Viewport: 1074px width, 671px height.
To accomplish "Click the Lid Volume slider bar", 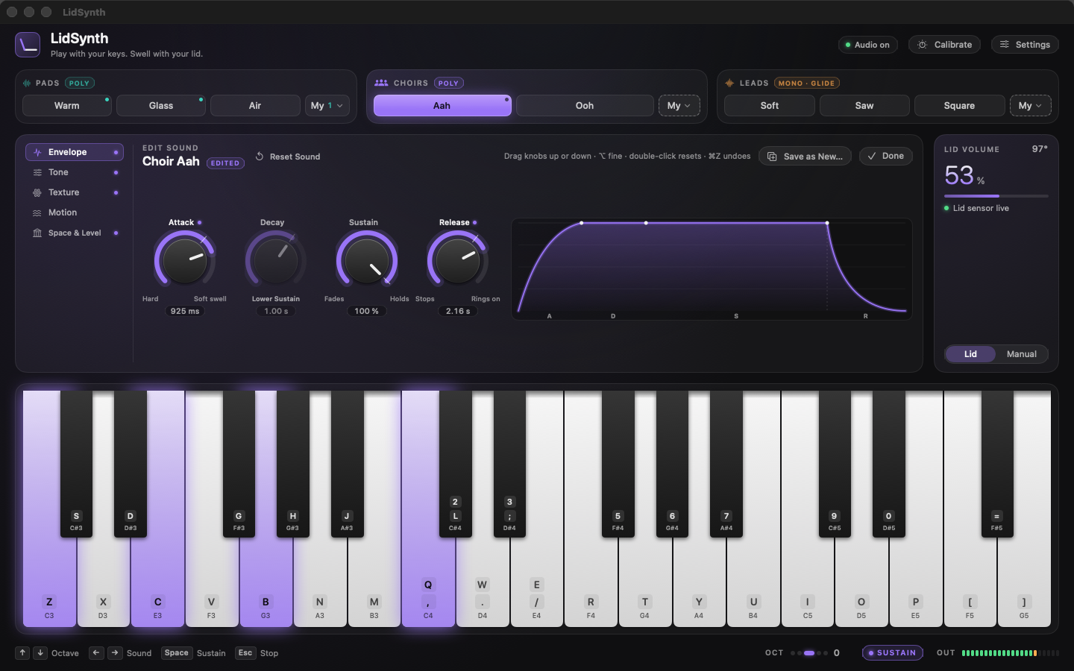I will coord(996,196).
